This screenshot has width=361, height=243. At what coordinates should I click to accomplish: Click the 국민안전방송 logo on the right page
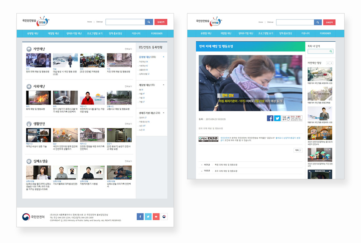point(209,22)
